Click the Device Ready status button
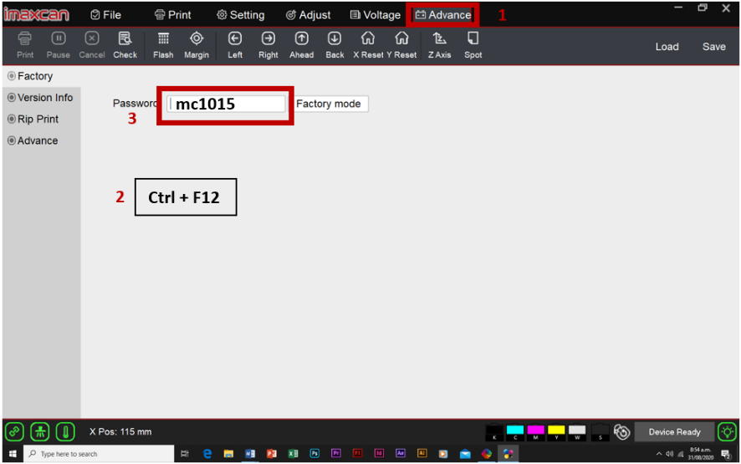741x464 pixels. click(x=674, y=432)
